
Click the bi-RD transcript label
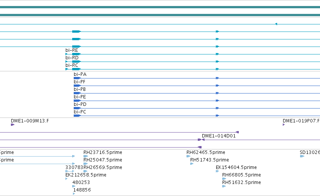72,58
